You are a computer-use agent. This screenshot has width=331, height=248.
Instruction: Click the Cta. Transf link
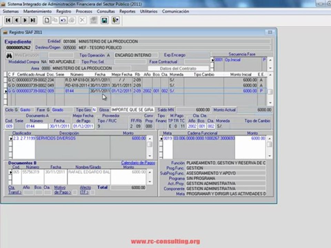coord(15,190)
